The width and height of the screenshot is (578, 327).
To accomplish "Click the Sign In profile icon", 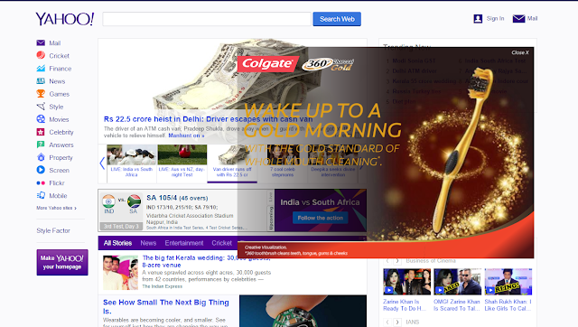I will click(478, 18).
